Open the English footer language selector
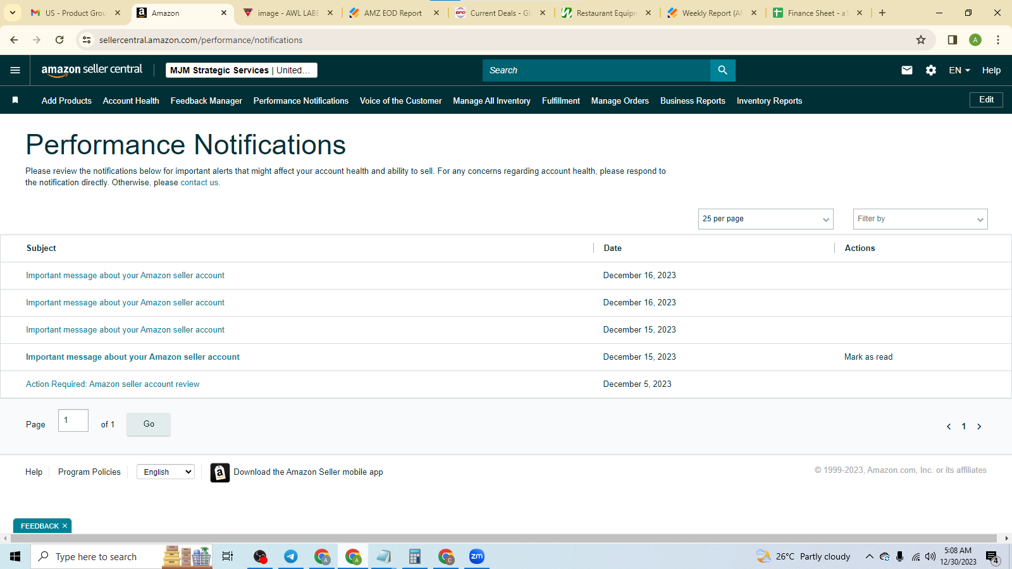 (x=166, y=472)
